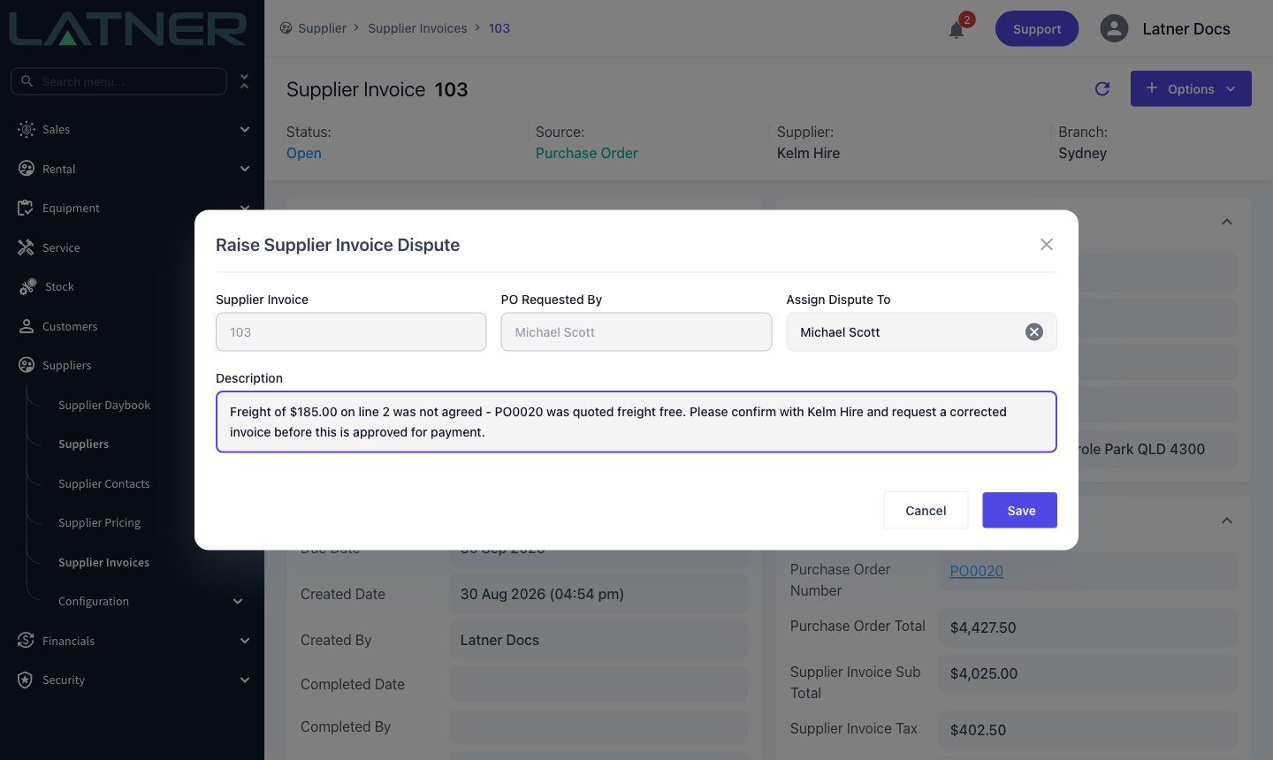Screen dimensions: 1273x760
Task: Open the notifications bell
Action: tap(957, 30)
